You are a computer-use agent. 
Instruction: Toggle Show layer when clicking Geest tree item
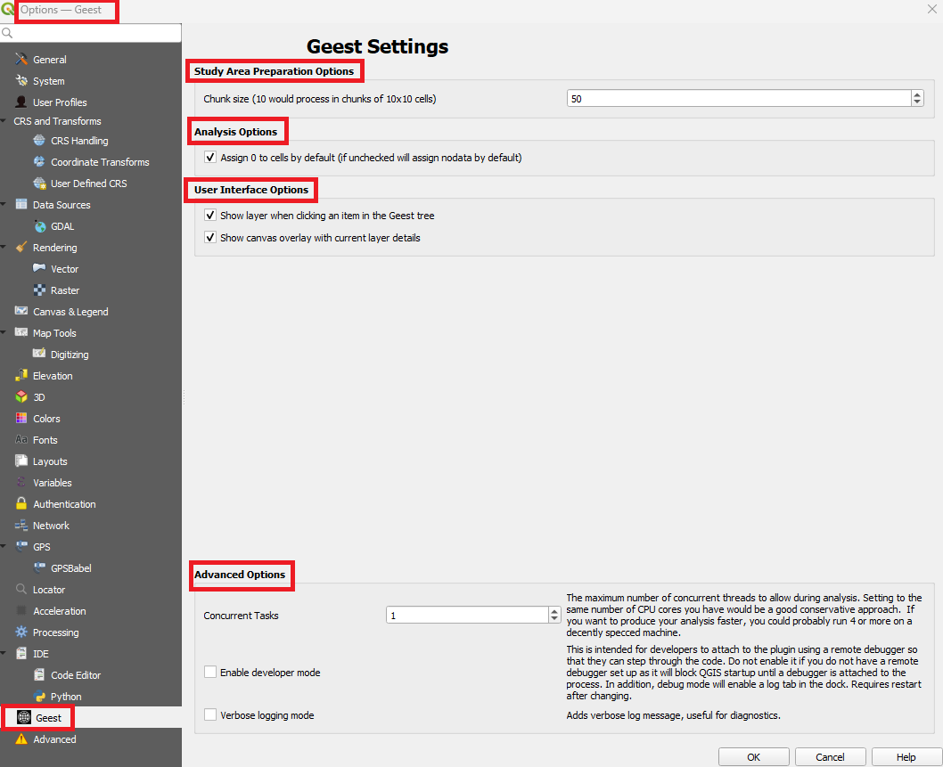[209, 215]
